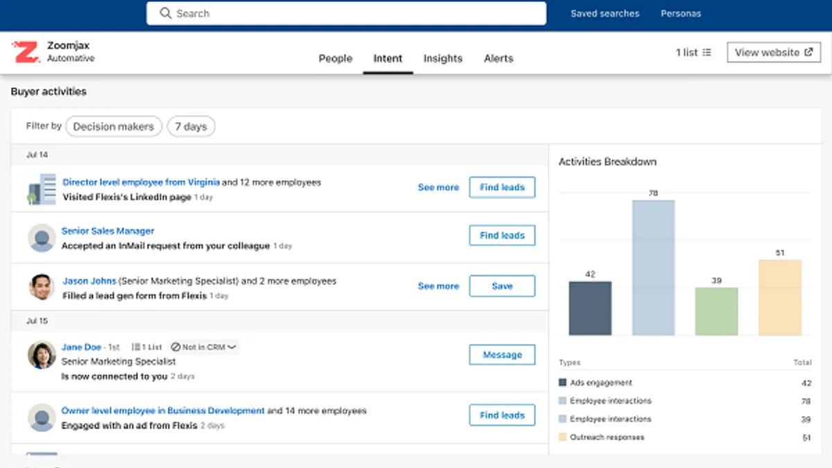Screen dimensions: 832x468
Task: Click See more on Jason Johns row
Action: pyautogui.click(x=438, y=286)
